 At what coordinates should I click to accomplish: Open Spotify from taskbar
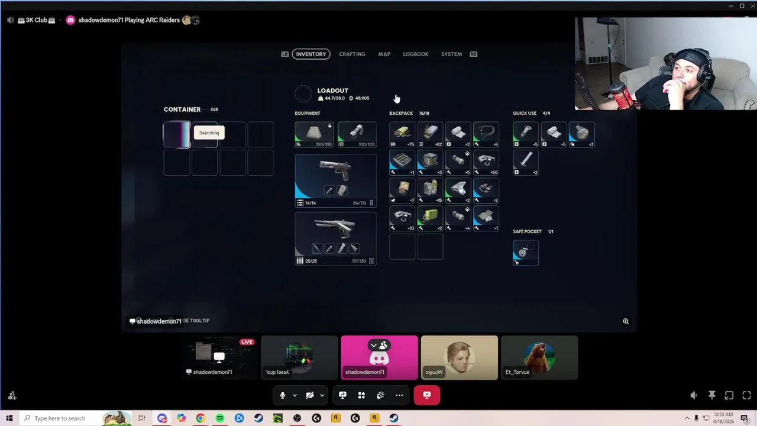coord(220,418)
